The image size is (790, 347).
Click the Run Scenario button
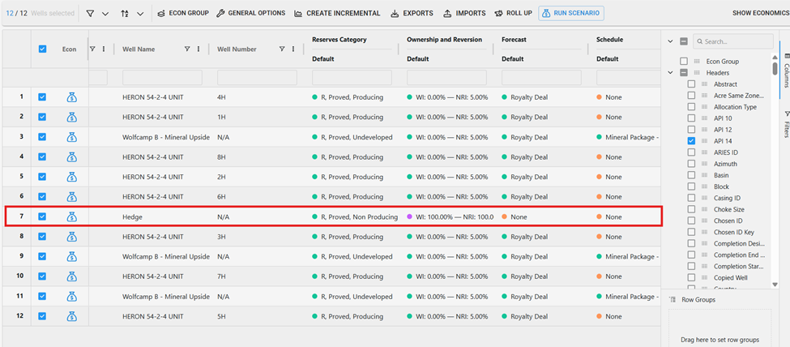point(571,14)
